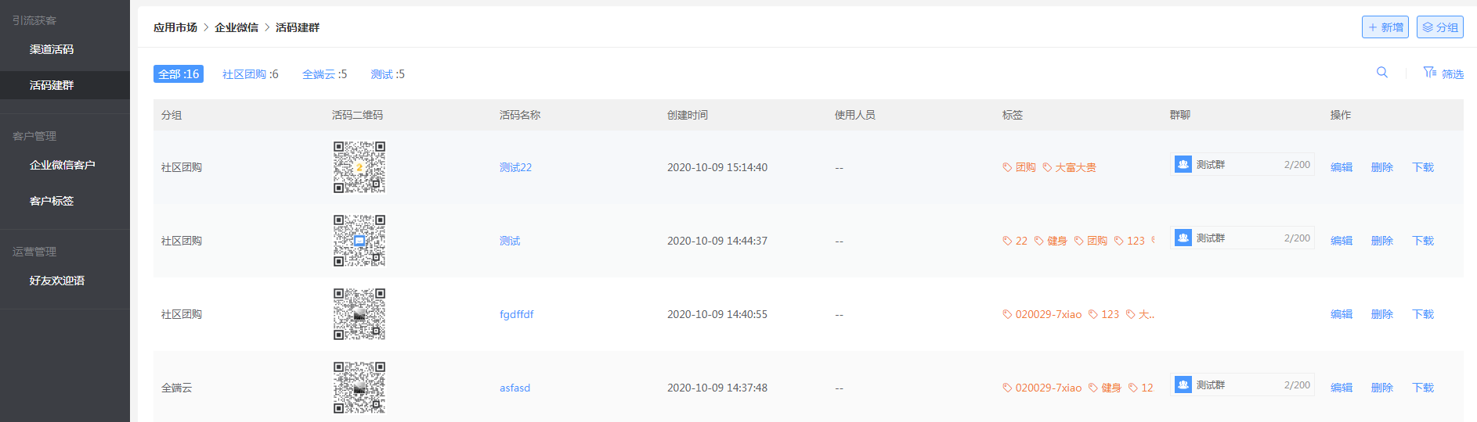Select the 全部 :16 filter tab

[179, 74]
